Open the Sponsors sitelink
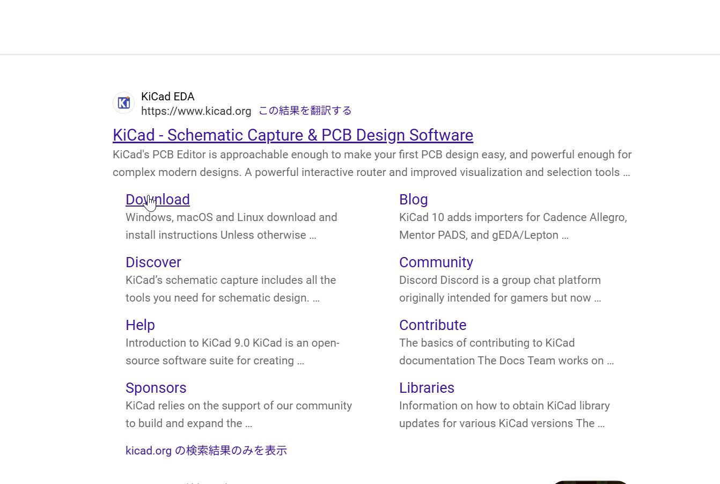Screen dimensions: 720x484 (156, 387)
